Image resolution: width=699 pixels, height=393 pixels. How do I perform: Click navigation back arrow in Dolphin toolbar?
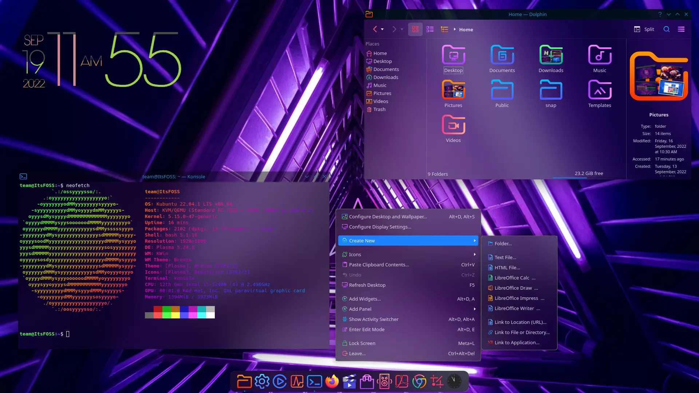[x=375, y=29]
